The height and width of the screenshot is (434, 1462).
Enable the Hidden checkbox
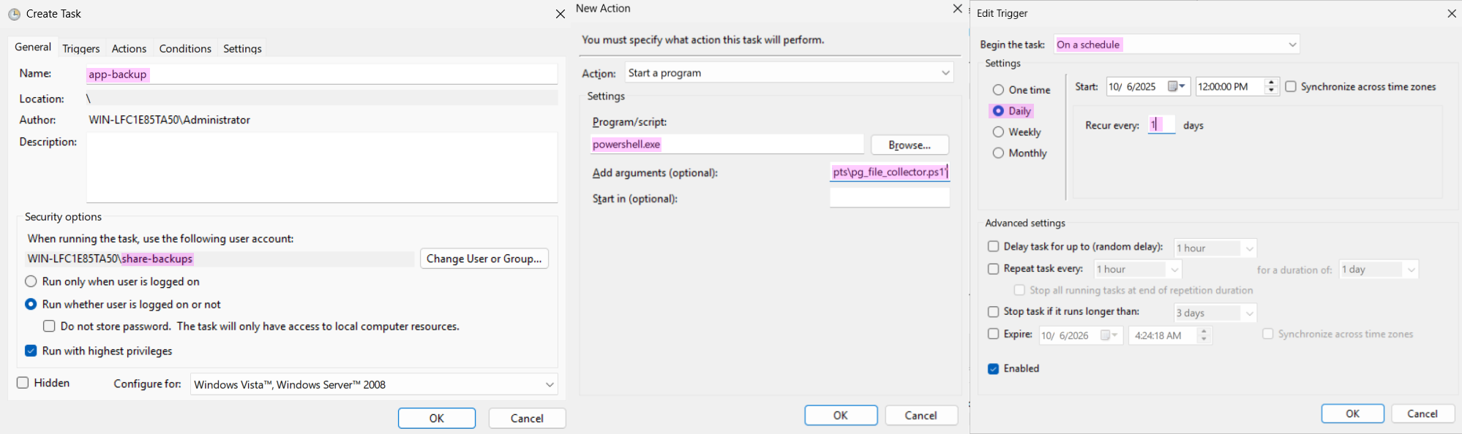click(x=23, y=383)
